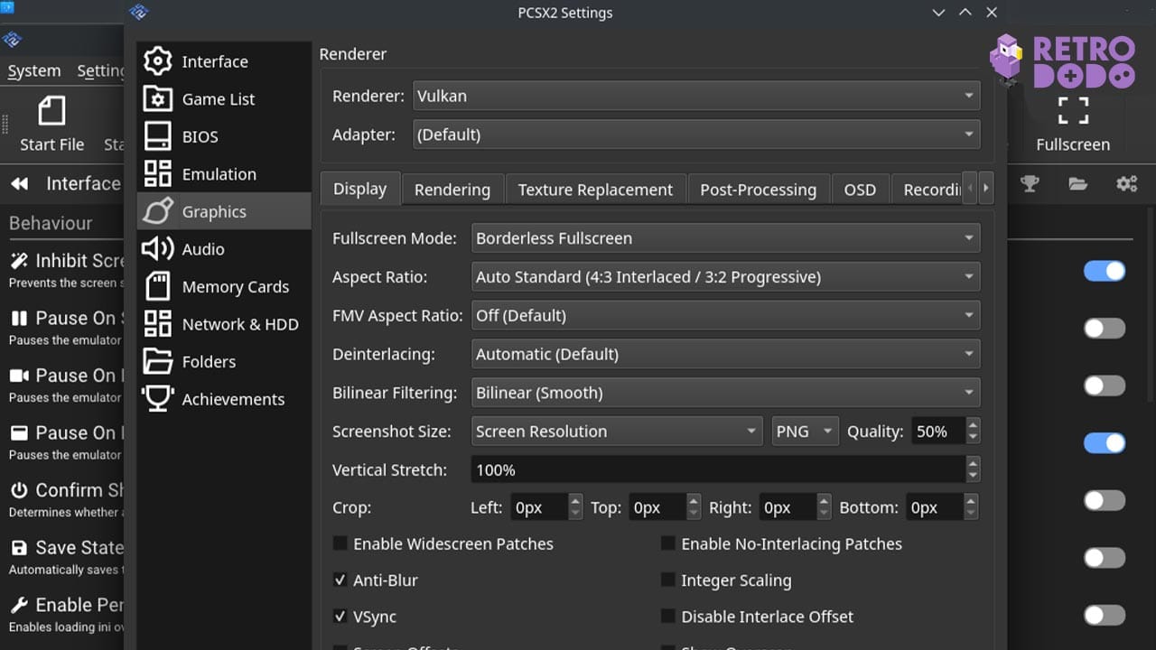Toggle Enable Per-Game Settings switch
1156x650 pixels.
click(x=1105, y=616)
